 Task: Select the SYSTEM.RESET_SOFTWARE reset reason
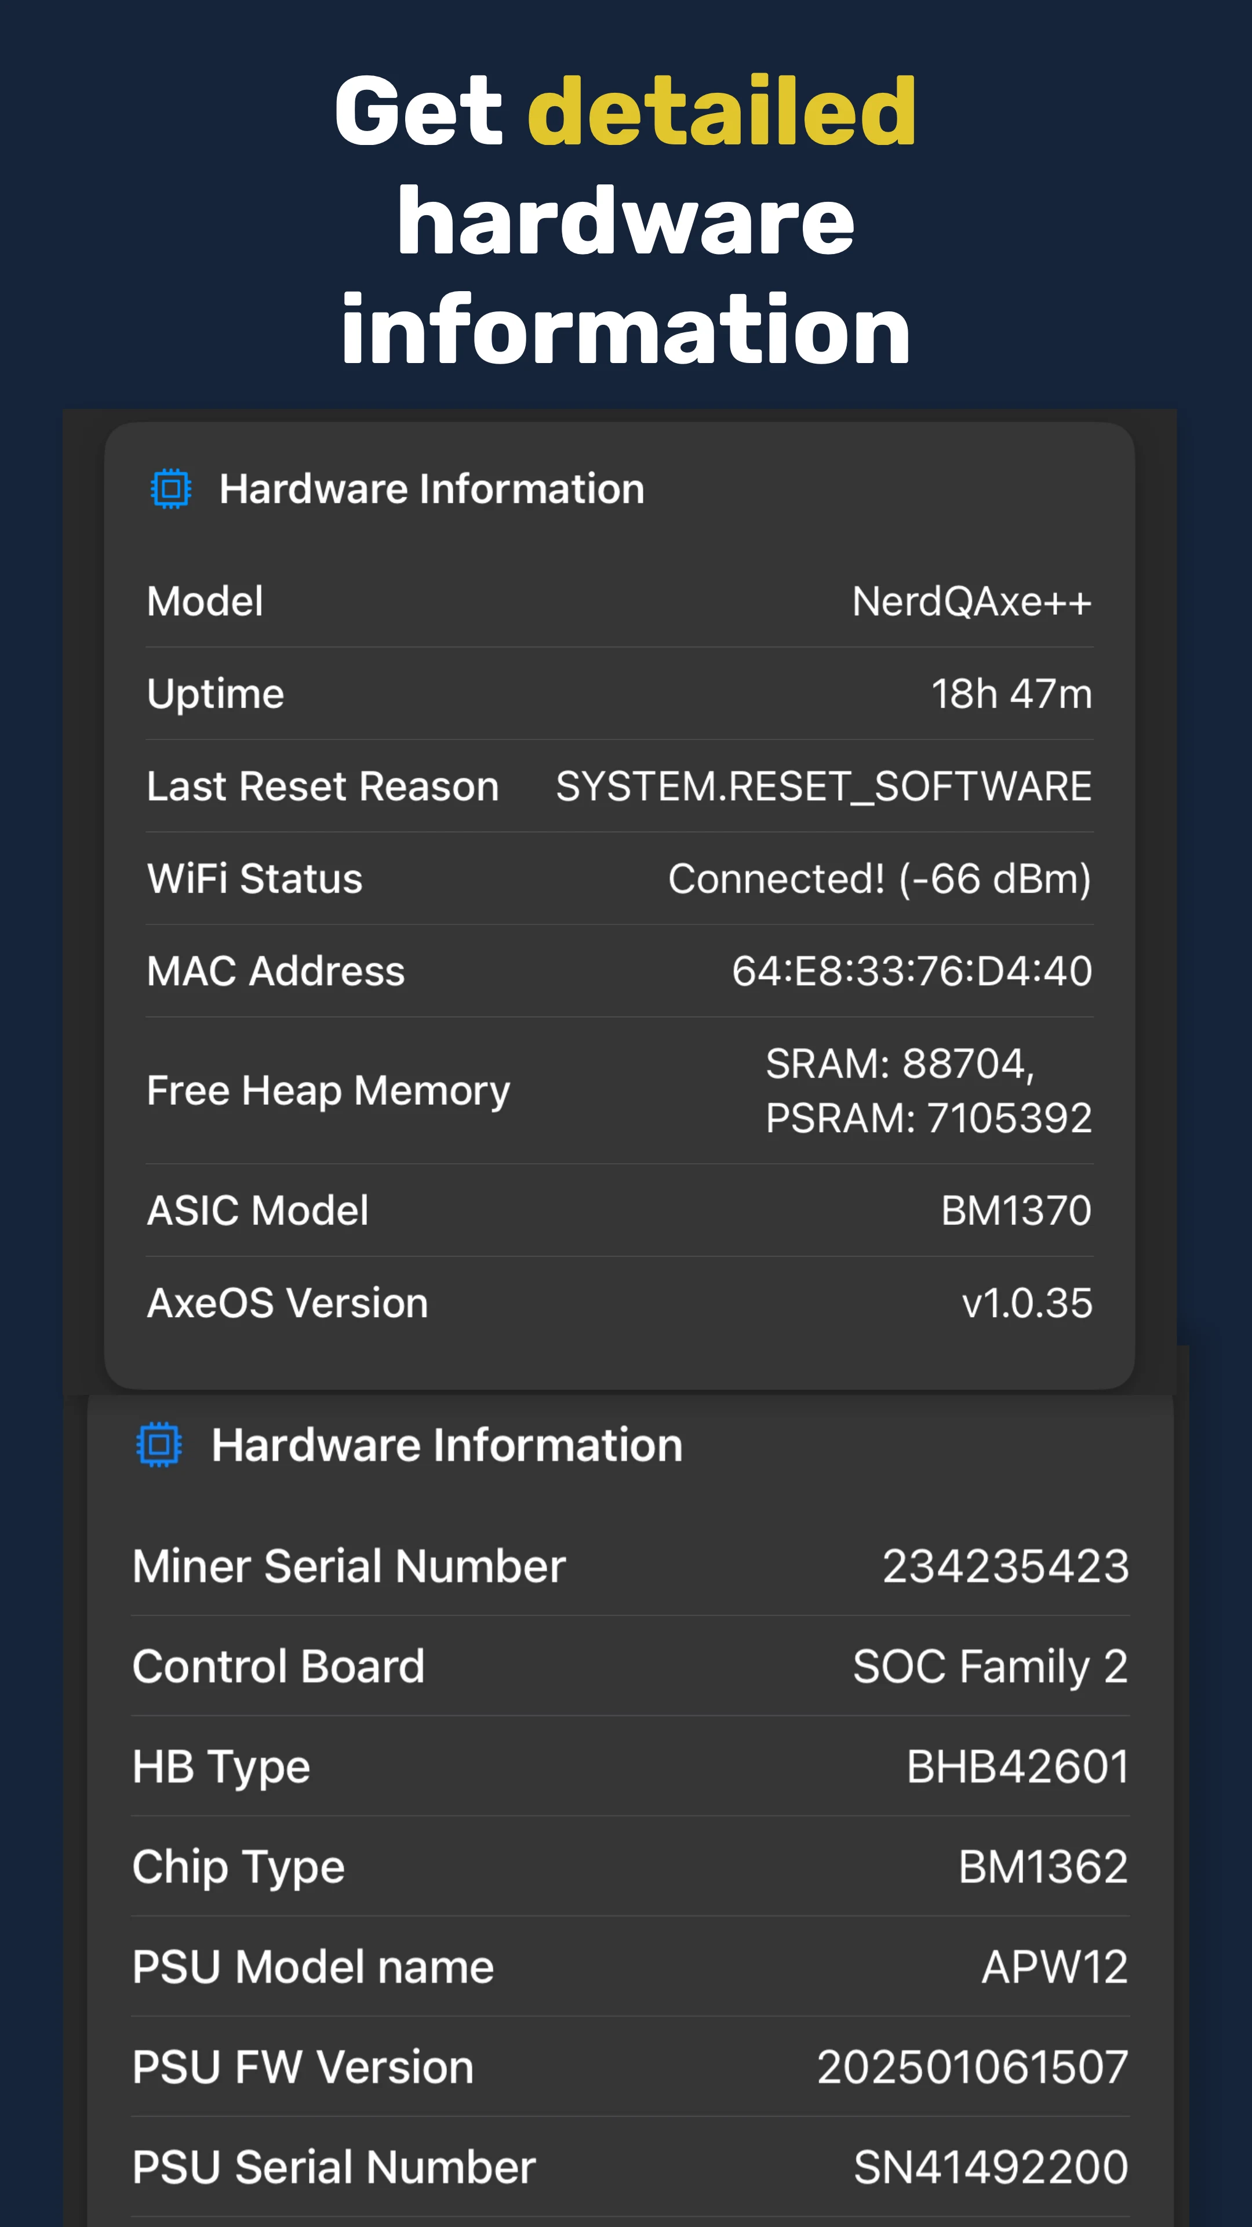[x=824, y=787]
